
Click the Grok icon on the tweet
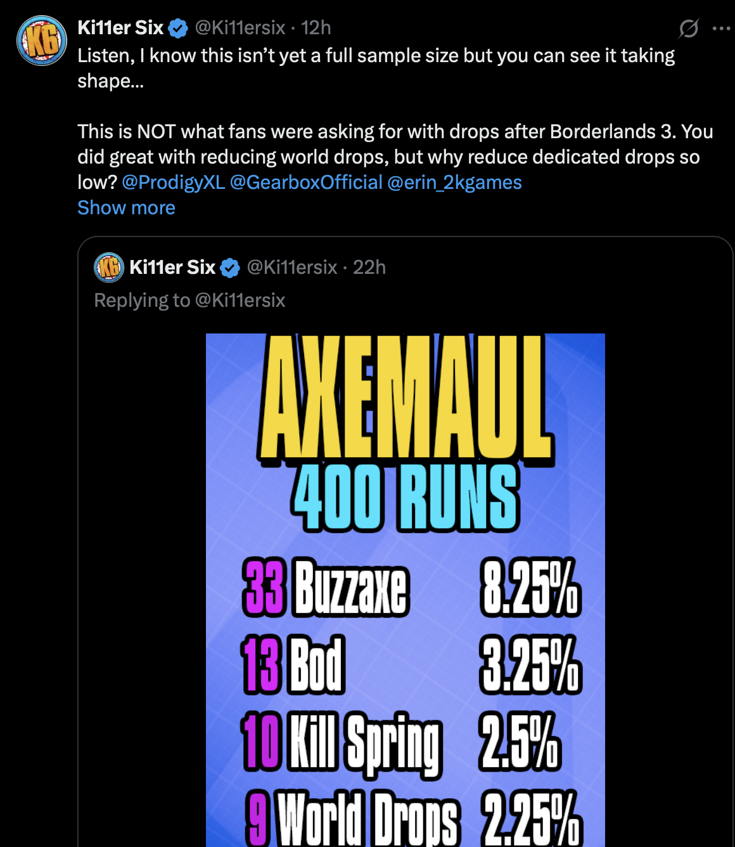point(688,29)
